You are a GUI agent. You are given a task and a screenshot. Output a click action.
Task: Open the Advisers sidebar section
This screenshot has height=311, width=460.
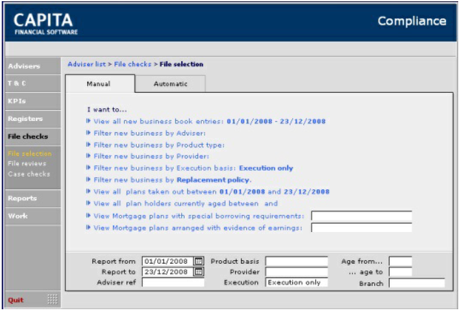tap(33, 66)
